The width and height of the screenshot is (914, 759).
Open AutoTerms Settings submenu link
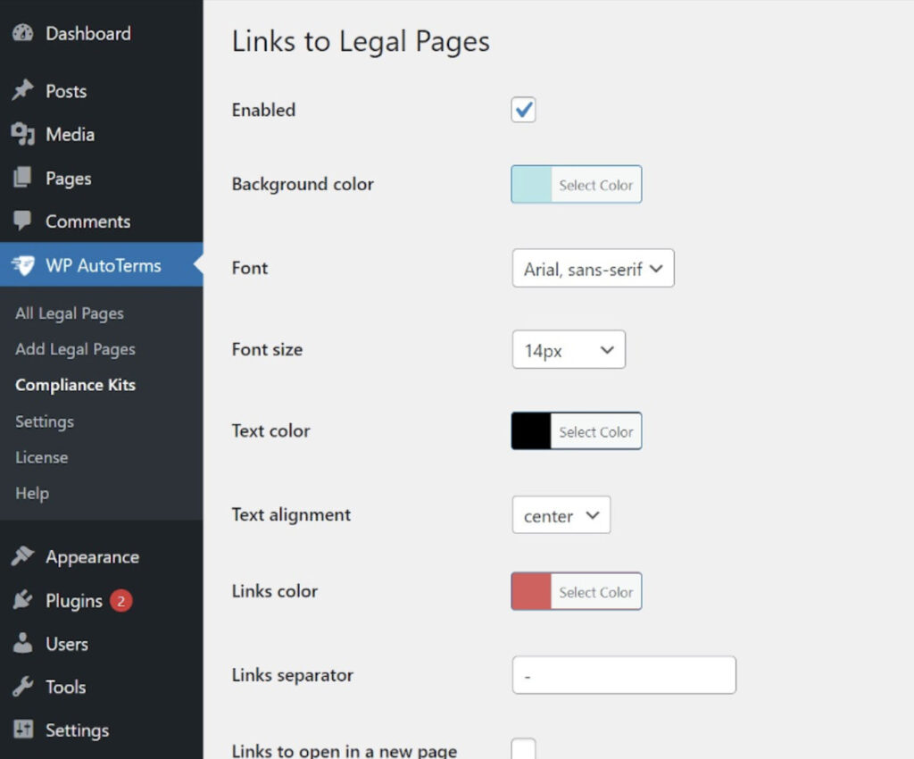point(45,421)
